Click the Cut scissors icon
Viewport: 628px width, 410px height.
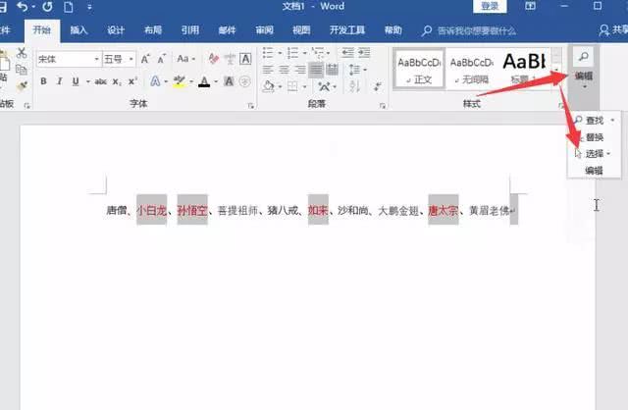[x=22, y=53]
